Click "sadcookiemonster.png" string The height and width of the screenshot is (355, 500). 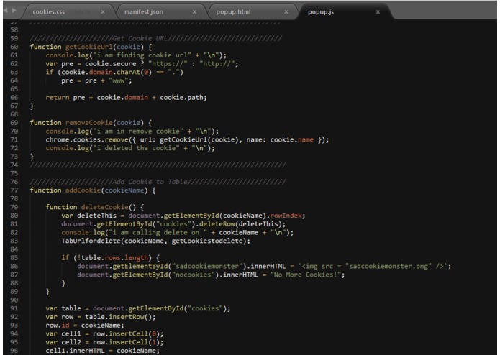(x=388, y=267)
